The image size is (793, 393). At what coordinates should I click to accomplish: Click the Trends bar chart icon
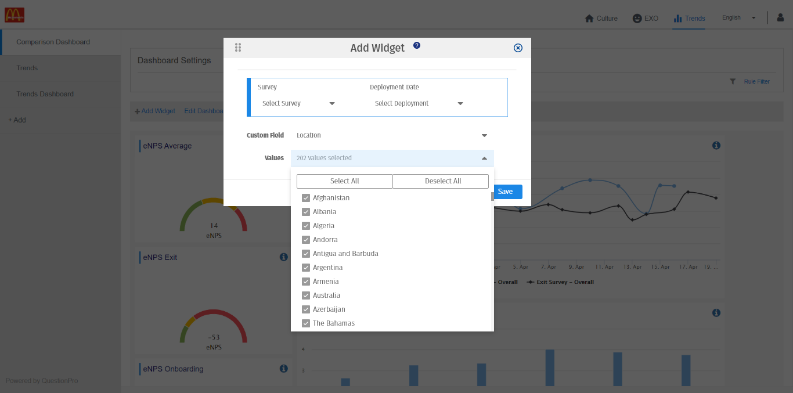[677, 19]
